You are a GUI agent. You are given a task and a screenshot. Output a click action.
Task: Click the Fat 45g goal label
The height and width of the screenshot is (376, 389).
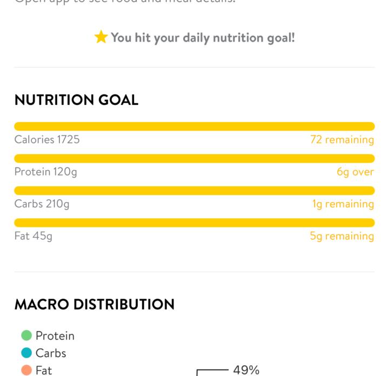pyautogui.click(x=33, y=236)
